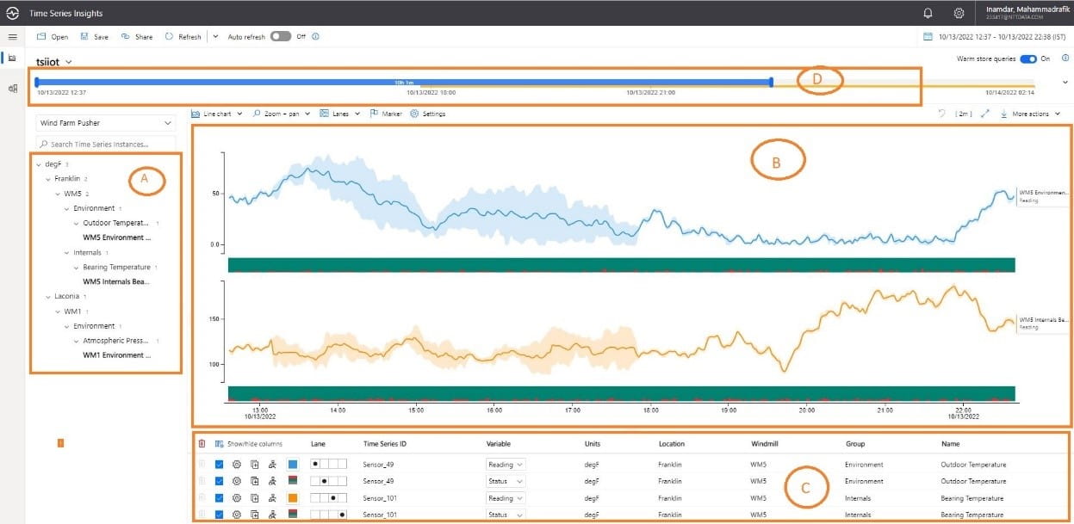This screenshot has height=524, width=1074.
Task: Click the expand chart fullscreen icon
Action: [x=985, y=114]
